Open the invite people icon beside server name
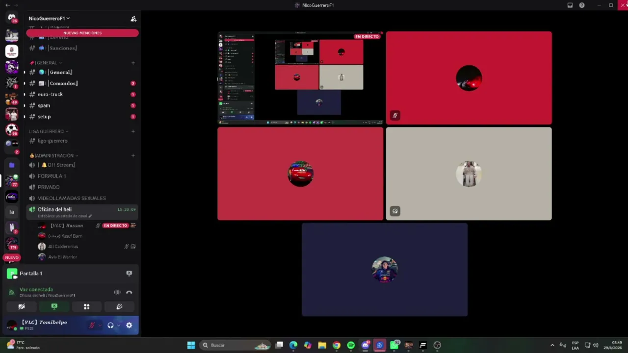Viewport: 628px width, 353px height. pos(133,19)
